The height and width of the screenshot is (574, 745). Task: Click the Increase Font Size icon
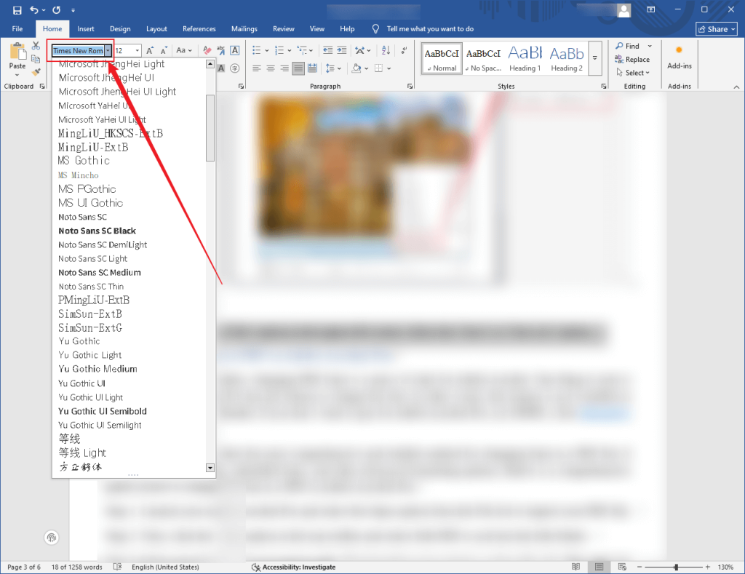click(149, 50)
